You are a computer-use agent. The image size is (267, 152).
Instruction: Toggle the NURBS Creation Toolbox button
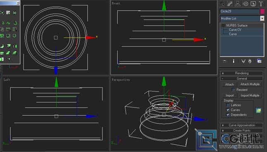pos(258,110)
